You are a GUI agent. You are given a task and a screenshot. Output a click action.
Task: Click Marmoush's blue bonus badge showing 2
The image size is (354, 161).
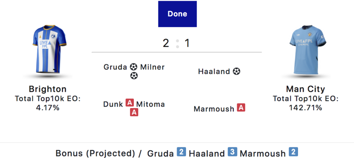pyautogui.click(x=293, y=152)
